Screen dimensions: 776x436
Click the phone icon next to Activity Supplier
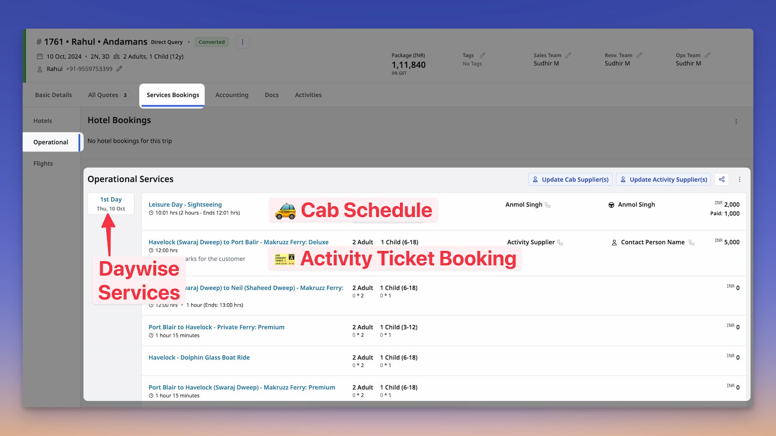(561, 242)
